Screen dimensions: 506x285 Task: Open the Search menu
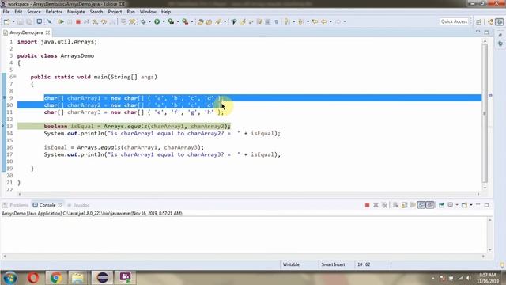(96, 12)
